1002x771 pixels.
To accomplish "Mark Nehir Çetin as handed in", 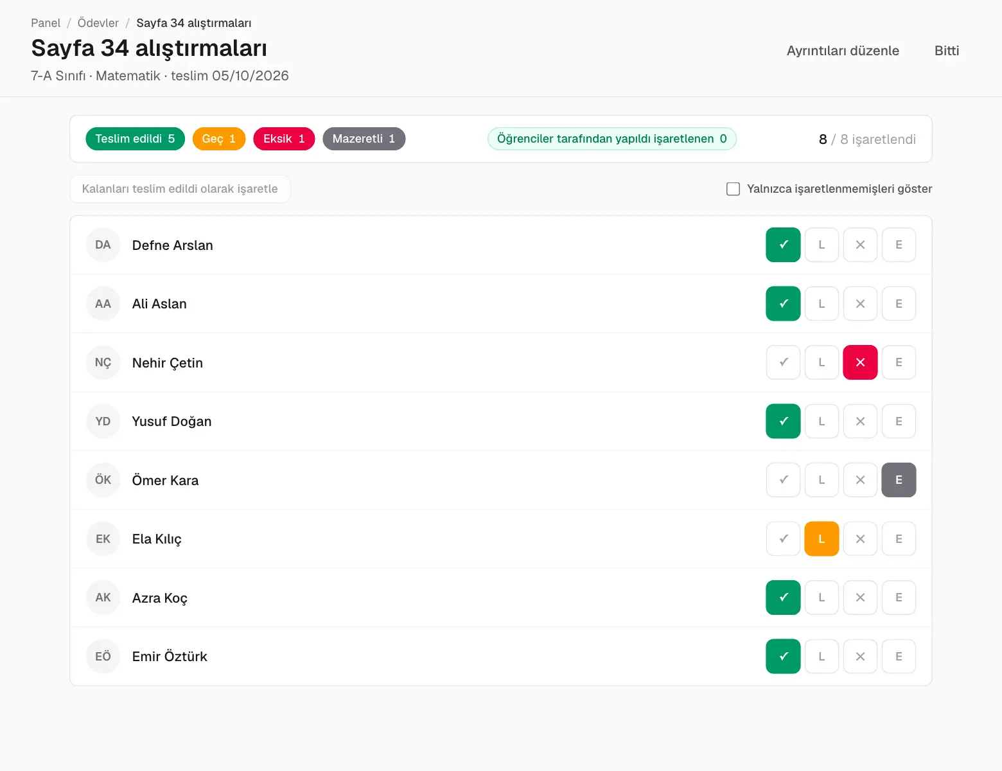I will point(783,362).
